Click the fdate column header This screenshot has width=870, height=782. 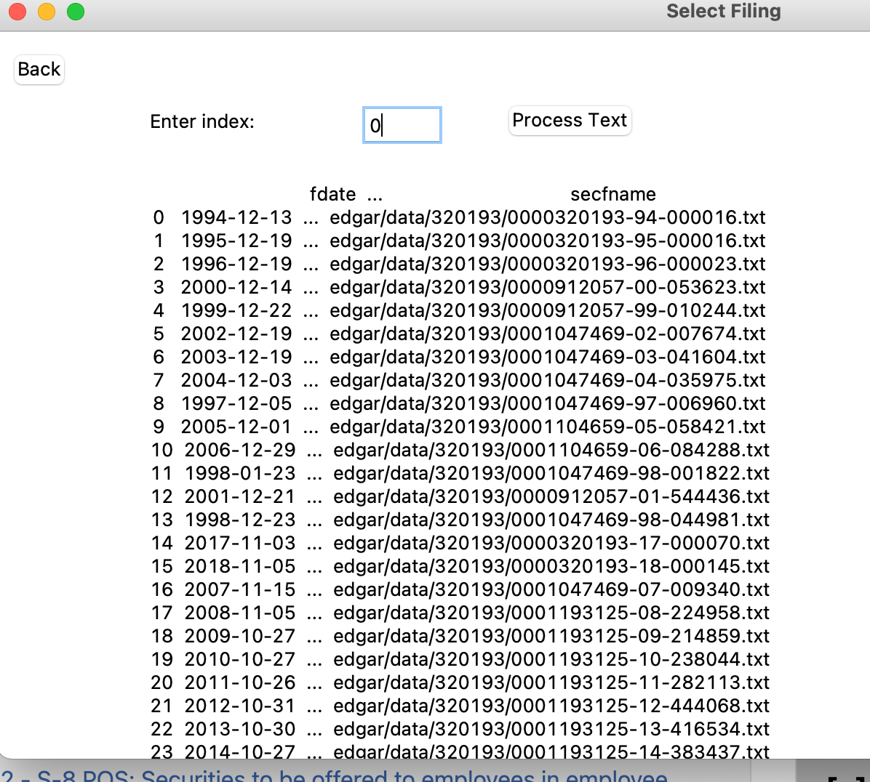pos(332,194)
